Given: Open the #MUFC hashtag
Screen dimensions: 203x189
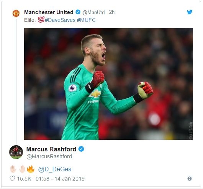Looking at the screenshot, I should 86,20.
